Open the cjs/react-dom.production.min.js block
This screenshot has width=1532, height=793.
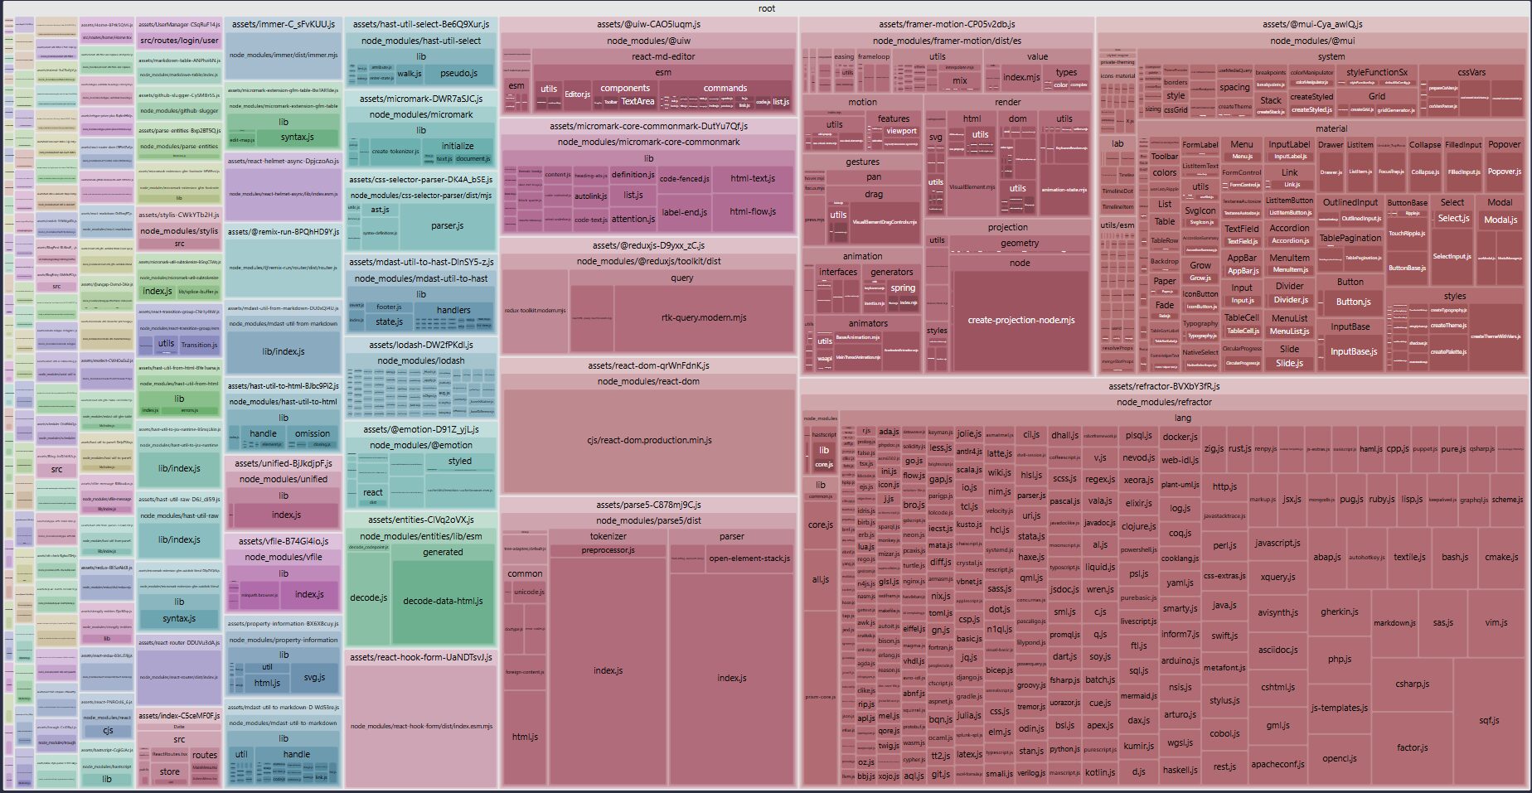[x=649, y=440]
